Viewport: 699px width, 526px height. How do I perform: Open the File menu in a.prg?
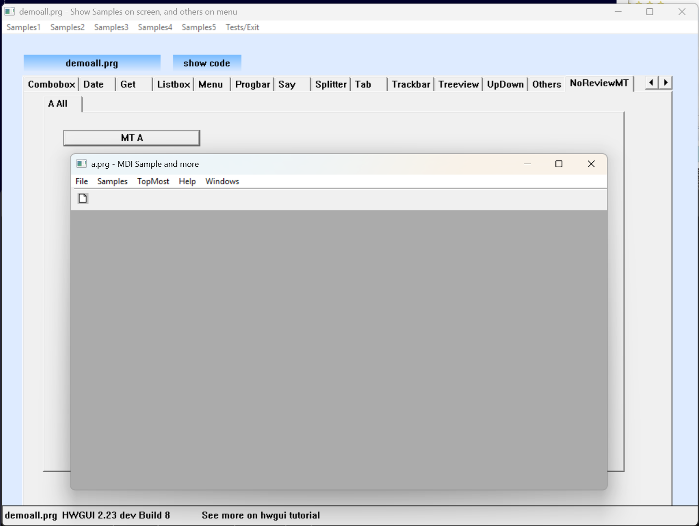click(82, 181)
